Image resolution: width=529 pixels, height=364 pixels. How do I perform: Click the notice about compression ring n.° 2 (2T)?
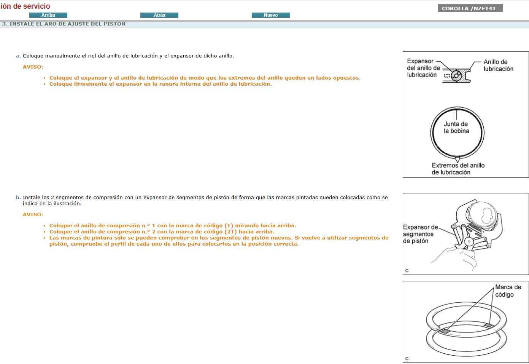[x=162, y=231]
